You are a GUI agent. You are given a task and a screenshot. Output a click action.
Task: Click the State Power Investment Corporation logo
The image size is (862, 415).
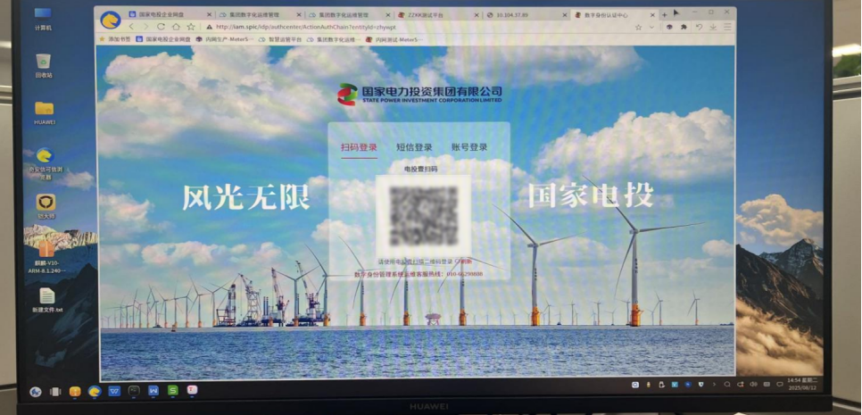tap(419, 94)
